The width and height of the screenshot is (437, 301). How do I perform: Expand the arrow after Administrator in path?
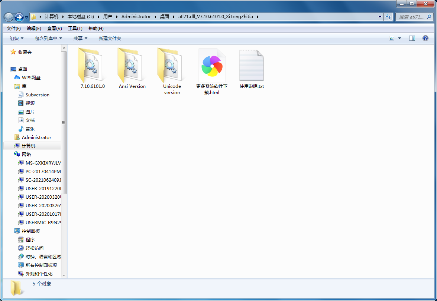155,17
